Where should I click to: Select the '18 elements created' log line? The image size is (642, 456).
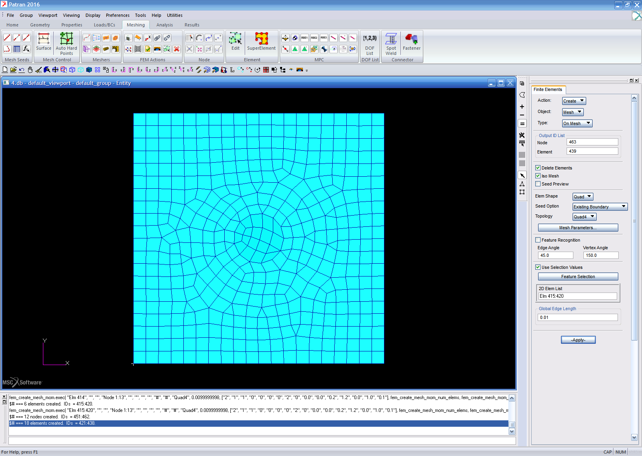(x=258, y=423)
